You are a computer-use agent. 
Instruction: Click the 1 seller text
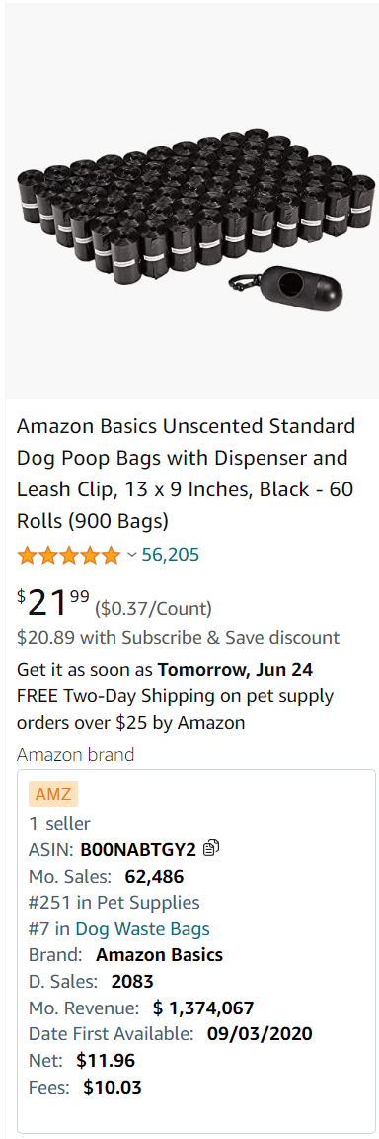pyautogui.click(x=59, y=823)
